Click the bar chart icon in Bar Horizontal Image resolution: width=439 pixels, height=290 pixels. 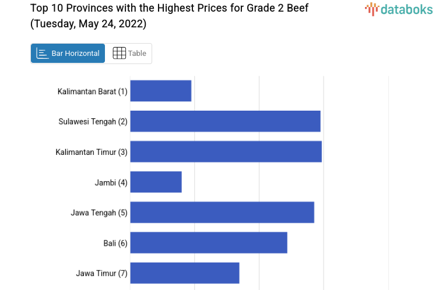[x=42, y=54]
